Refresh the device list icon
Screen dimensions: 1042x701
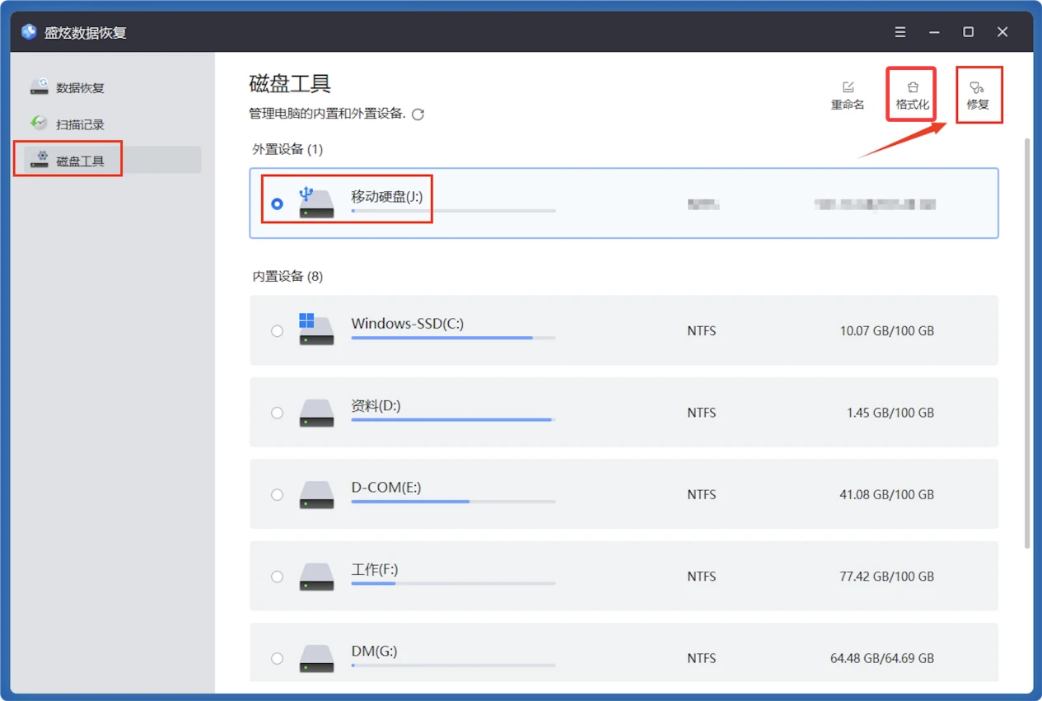tap(418, 114)
